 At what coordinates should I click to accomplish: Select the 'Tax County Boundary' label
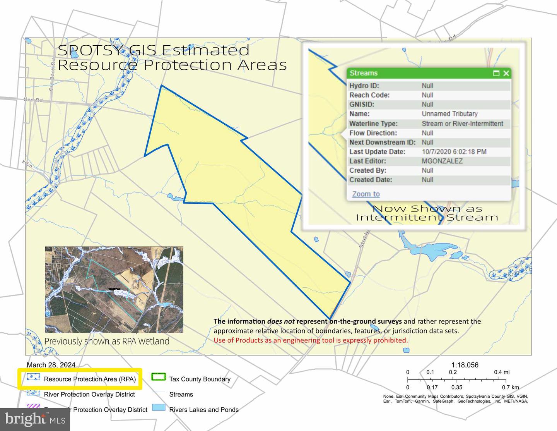(200, 379)
